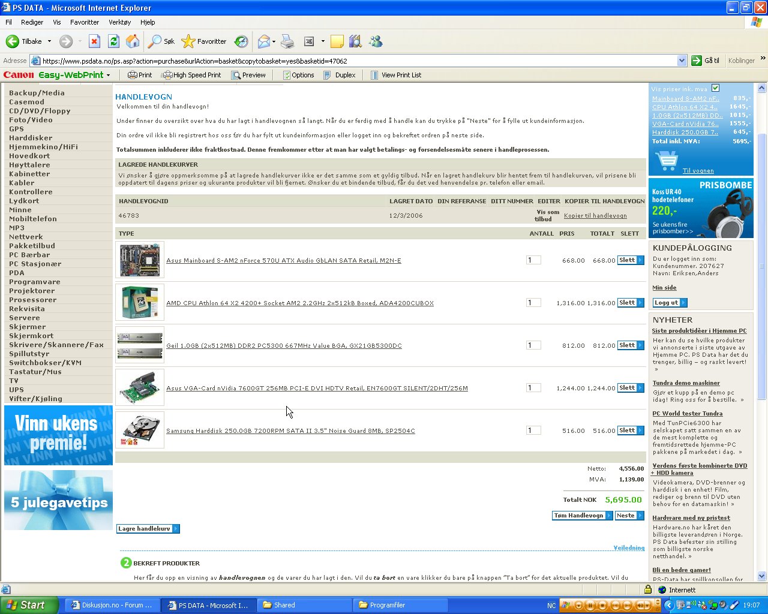Viewport: 768px width, 614px height.
Task: Click the address URL field
Action: coord(354,61)
